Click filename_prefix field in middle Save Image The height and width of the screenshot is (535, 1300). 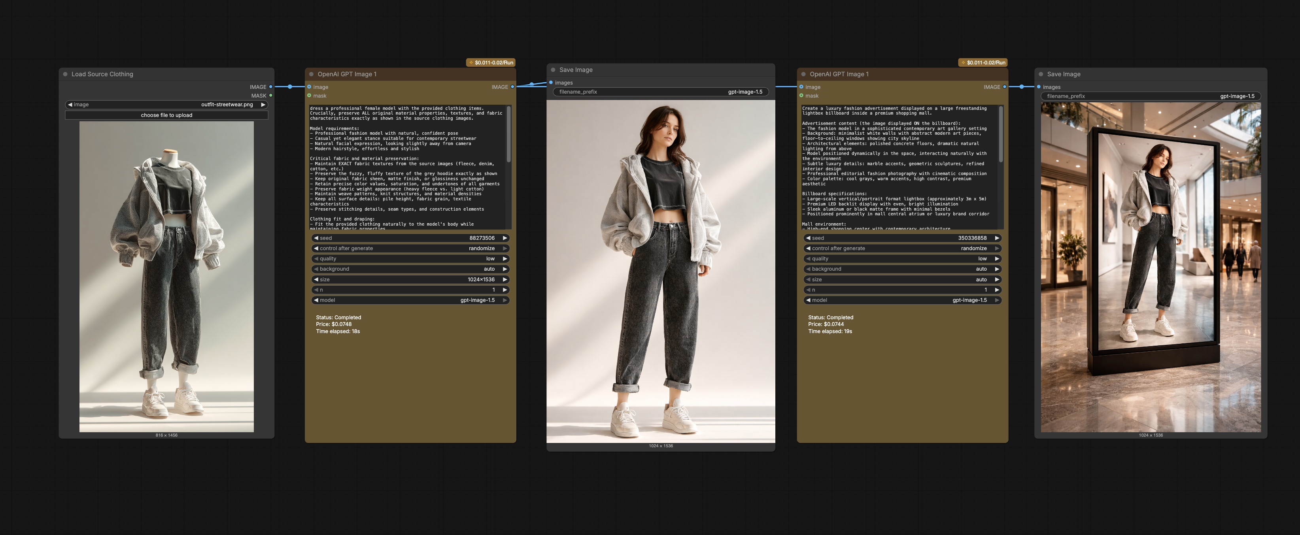pos(661,92)
